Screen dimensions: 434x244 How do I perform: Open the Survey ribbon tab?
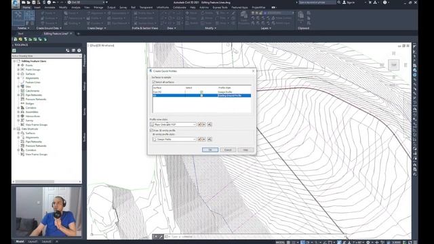(x=123, y=7)
